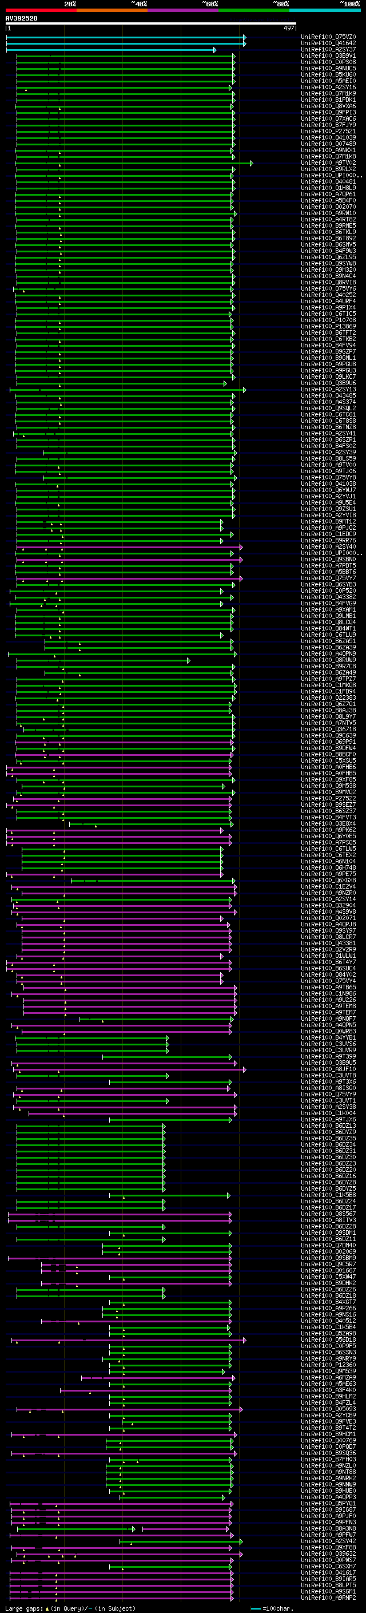Select the UniRef100_B9RLX2 label
Viewport: 366px width, 1613px height.
click(328, 169)
